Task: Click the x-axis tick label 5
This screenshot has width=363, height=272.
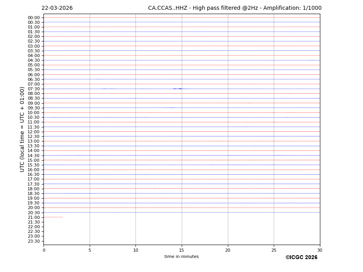Action: [x=90, y=250]
